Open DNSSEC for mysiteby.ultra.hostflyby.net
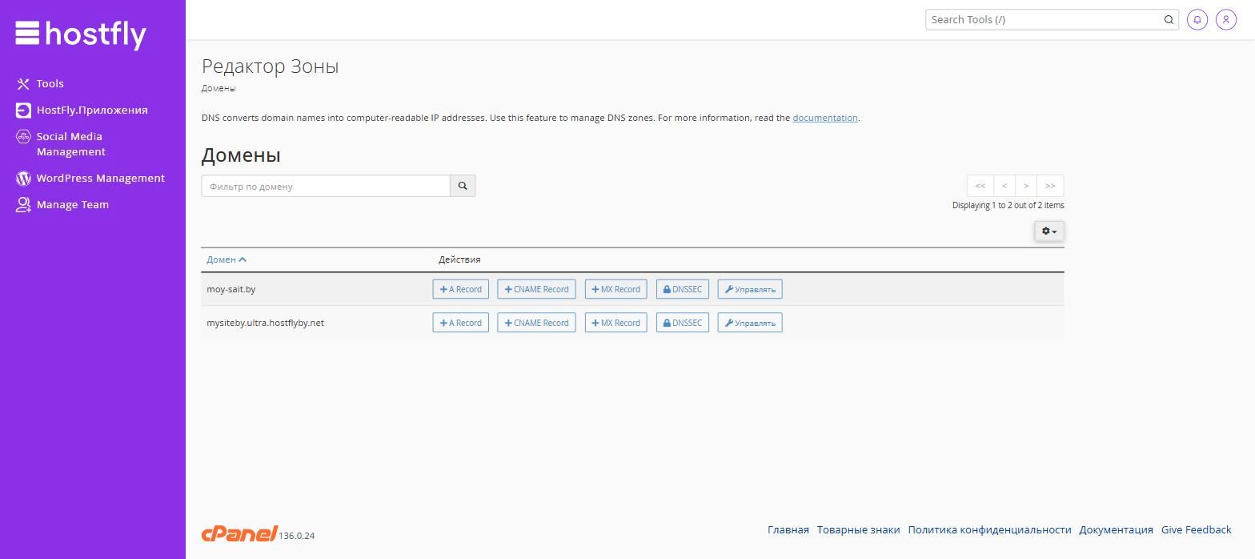Screen dimensions: 1255x559 click(683, 323)
